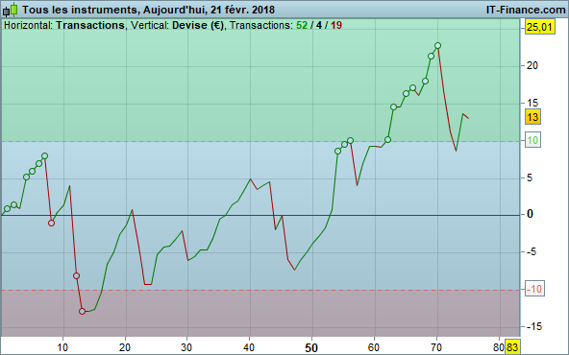This screenshot has height=355, width=569.
Task: Select the orange 13 current value label
Action: [x=532, y=117]
